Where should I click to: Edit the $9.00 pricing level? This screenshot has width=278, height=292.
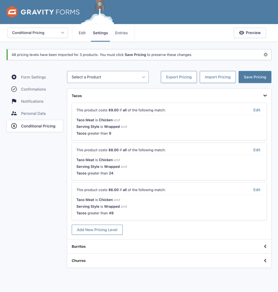pyautogui.click(x=257, y=110)
